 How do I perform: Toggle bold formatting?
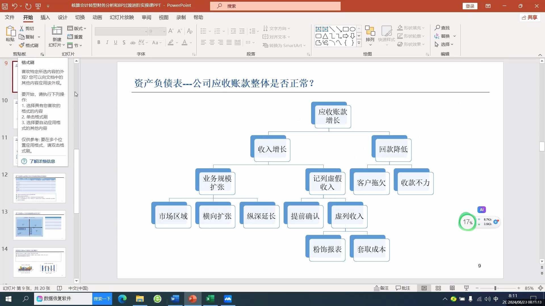(99, 42)
